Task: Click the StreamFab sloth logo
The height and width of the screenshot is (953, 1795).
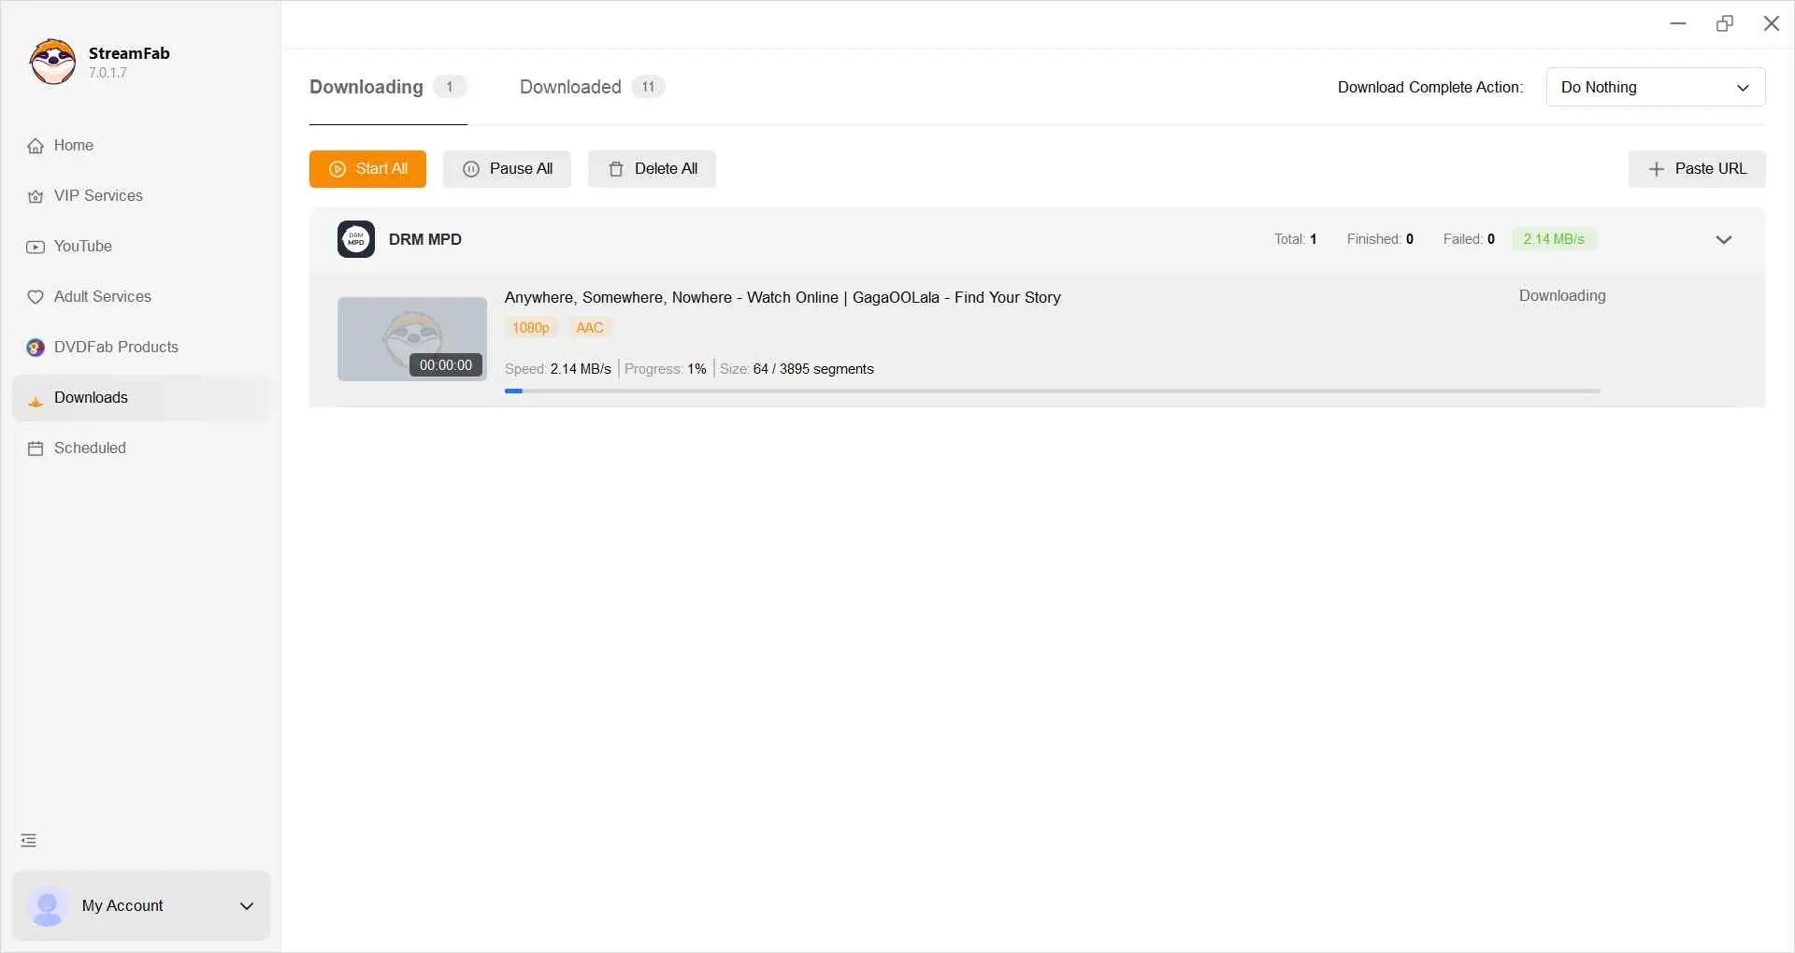Action: tap(53, 62)
